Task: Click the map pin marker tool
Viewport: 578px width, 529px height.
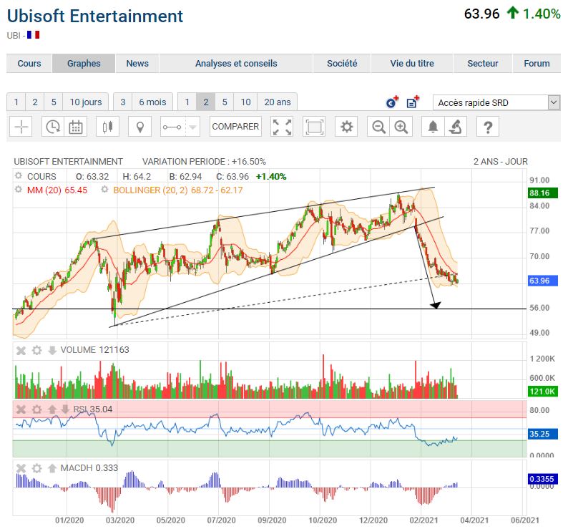Action: coord(139,127)
